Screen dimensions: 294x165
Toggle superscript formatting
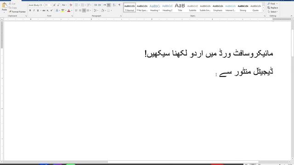tap(51, 11)
